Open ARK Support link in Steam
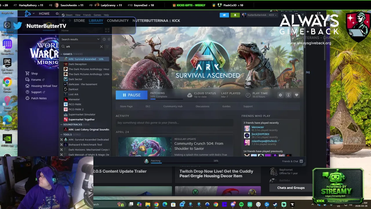The image size is (371, 209). click(248, 106)
